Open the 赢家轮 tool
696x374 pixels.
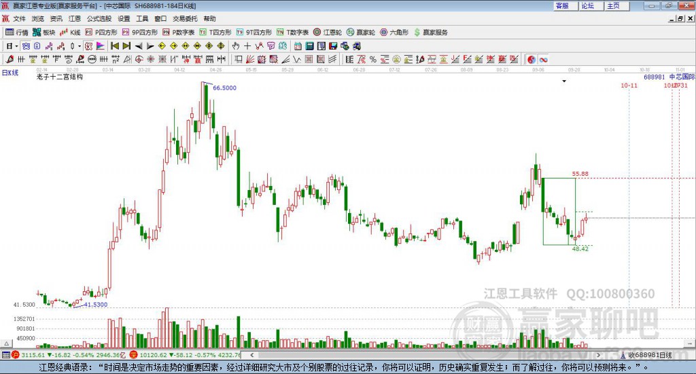361,33
